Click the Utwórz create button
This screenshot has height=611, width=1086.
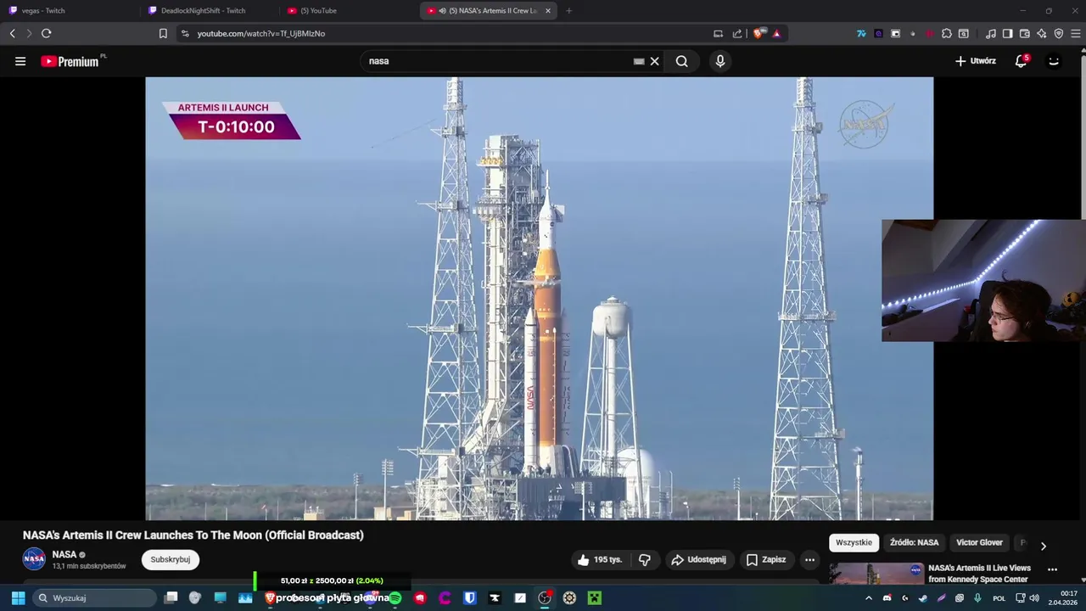975,61
